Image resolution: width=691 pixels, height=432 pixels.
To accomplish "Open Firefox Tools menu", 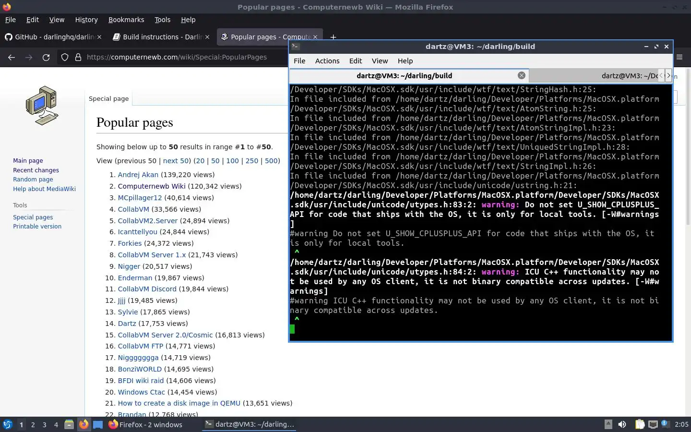I will pos(162,20).
